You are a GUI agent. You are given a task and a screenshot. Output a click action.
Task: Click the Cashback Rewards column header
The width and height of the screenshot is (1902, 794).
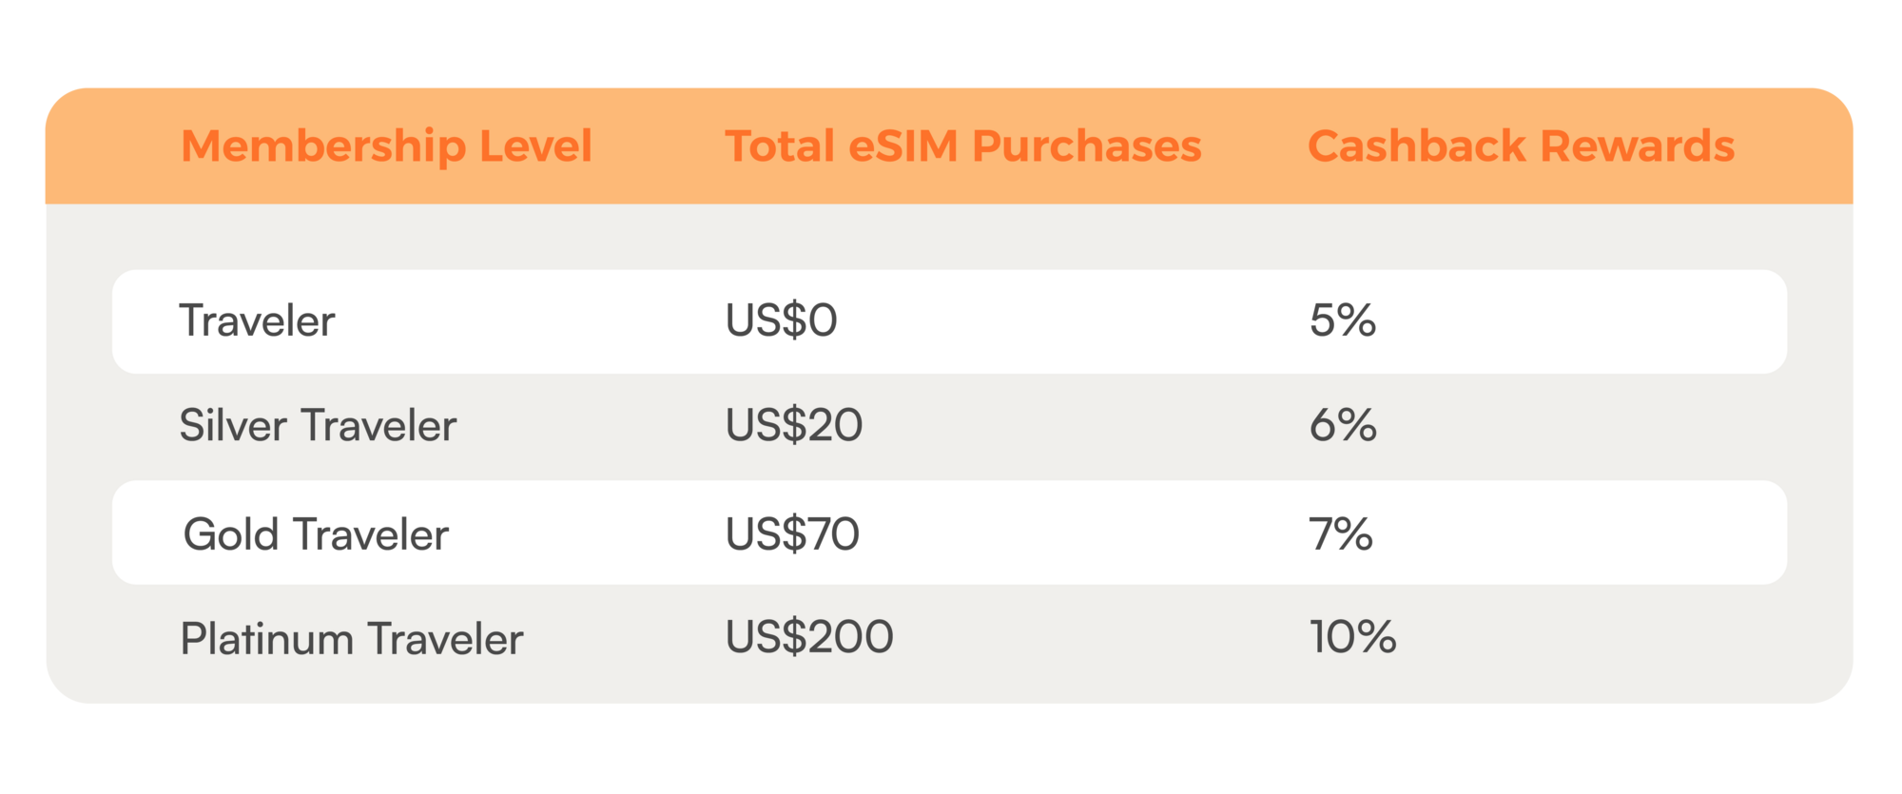(1521, 146)
